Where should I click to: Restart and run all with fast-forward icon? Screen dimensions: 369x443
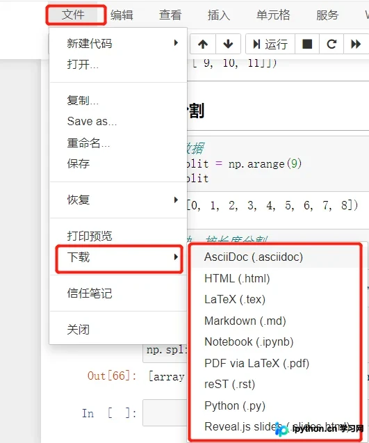pos(356,44)
